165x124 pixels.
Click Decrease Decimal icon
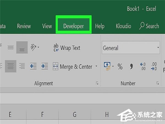pyautogui.click(x=154, y=66)
